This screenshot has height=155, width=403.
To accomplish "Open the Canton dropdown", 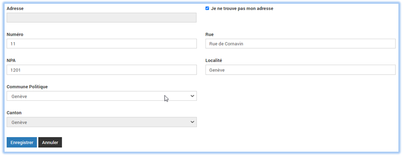I will pos(102,122).
